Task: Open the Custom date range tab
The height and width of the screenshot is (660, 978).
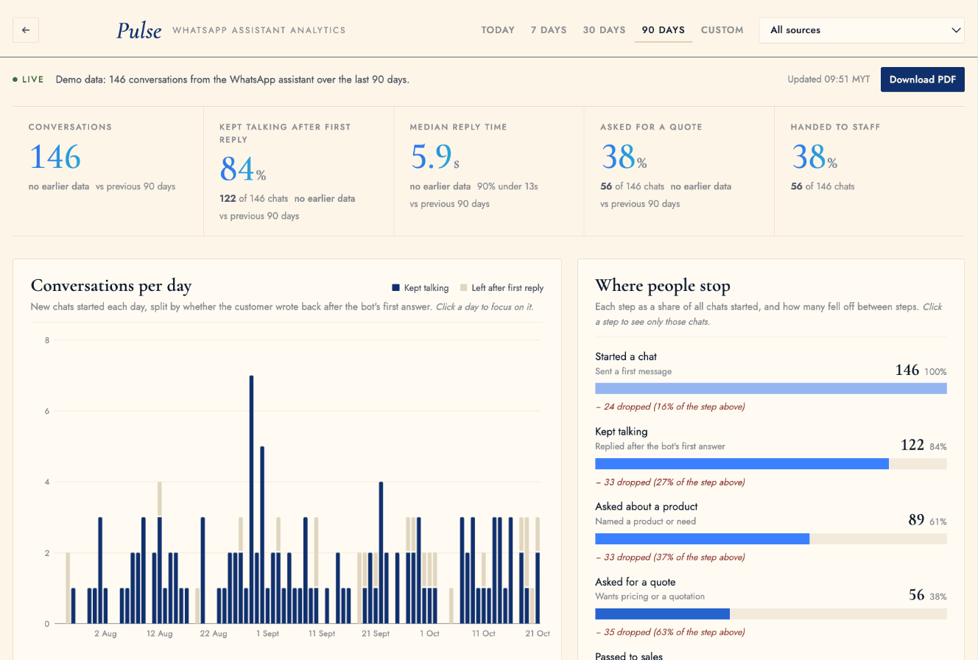Action: (722, 30)
